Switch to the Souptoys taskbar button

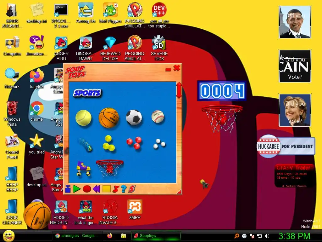(156, 236)
